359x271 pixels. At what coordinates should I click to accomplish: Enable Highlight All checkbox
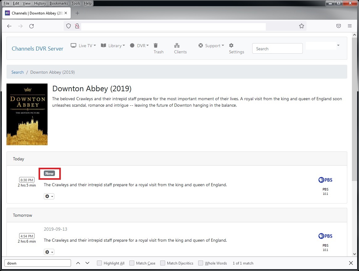click(x=99, y=263)
